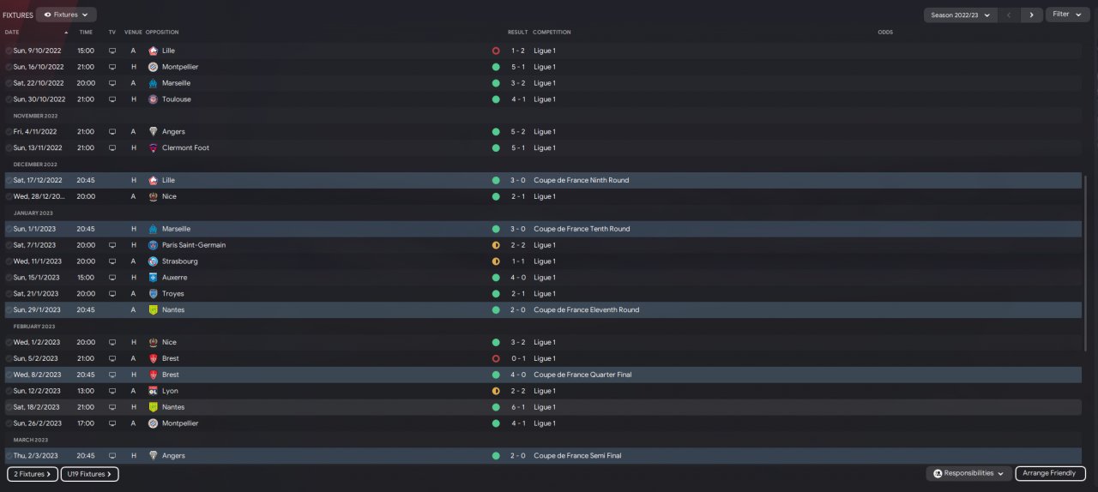1098x492 pixels.
Task: Expand the Filter dropdown
Action: click(x=1066, y=15)
